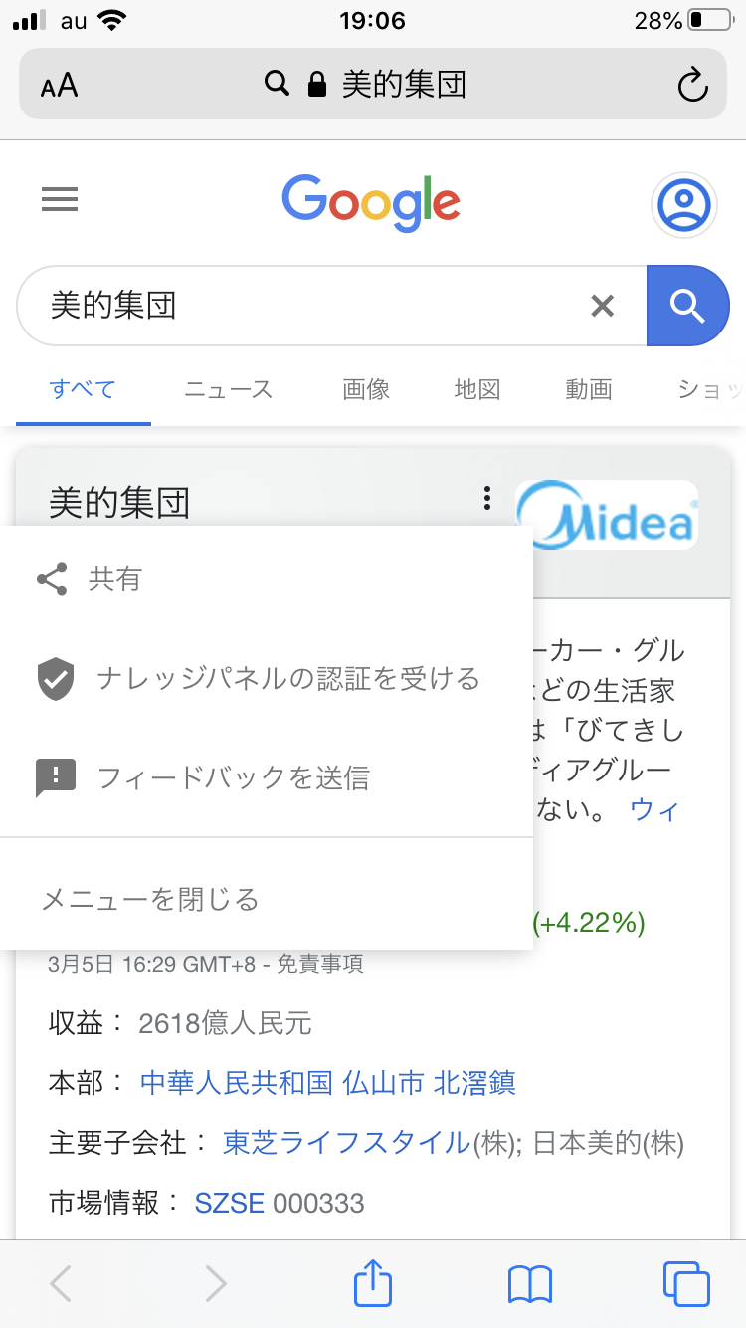Viewport: 746px width, 1328px height.
Task: Reload the page in address bar
Action: [692, 85]
